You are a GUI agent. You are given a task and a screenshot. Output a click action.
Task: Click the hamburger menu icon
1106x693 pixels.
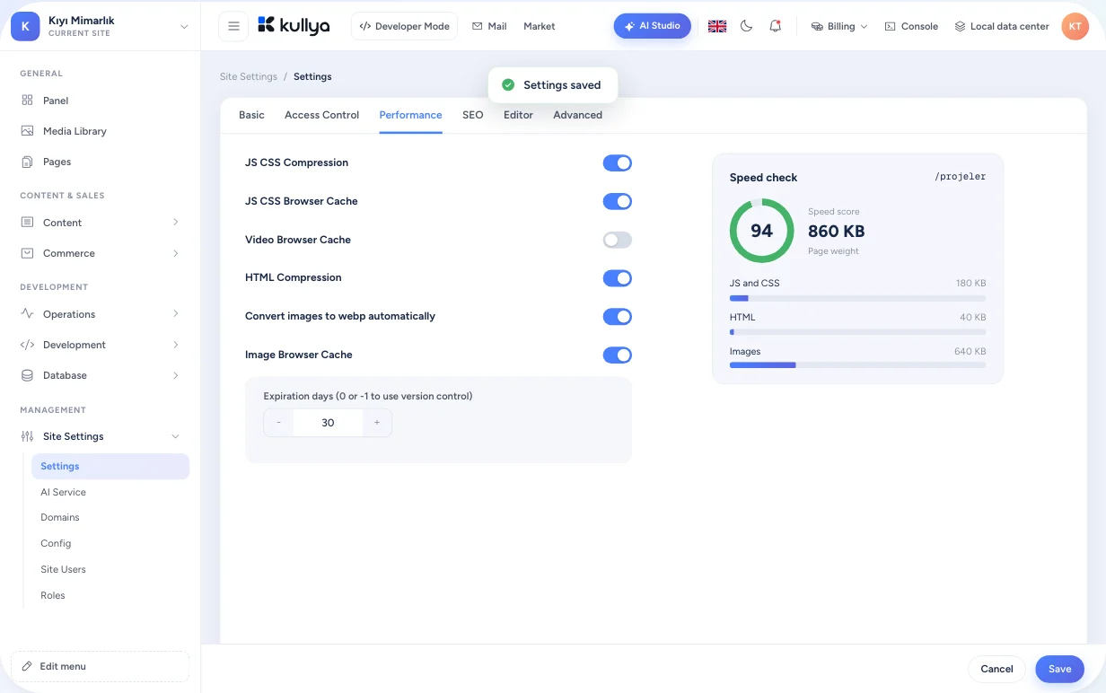coord(233,26)
